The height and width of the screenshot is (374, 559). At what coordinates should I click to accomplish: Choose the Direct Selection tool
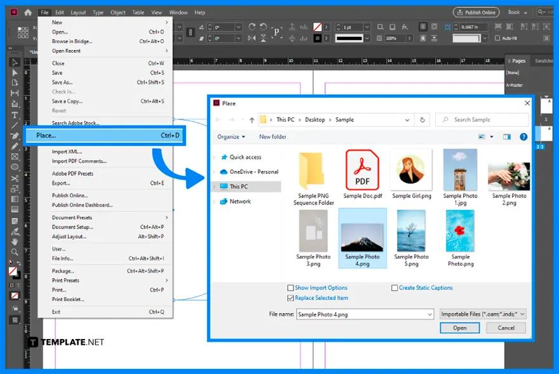tap(15, 72)
